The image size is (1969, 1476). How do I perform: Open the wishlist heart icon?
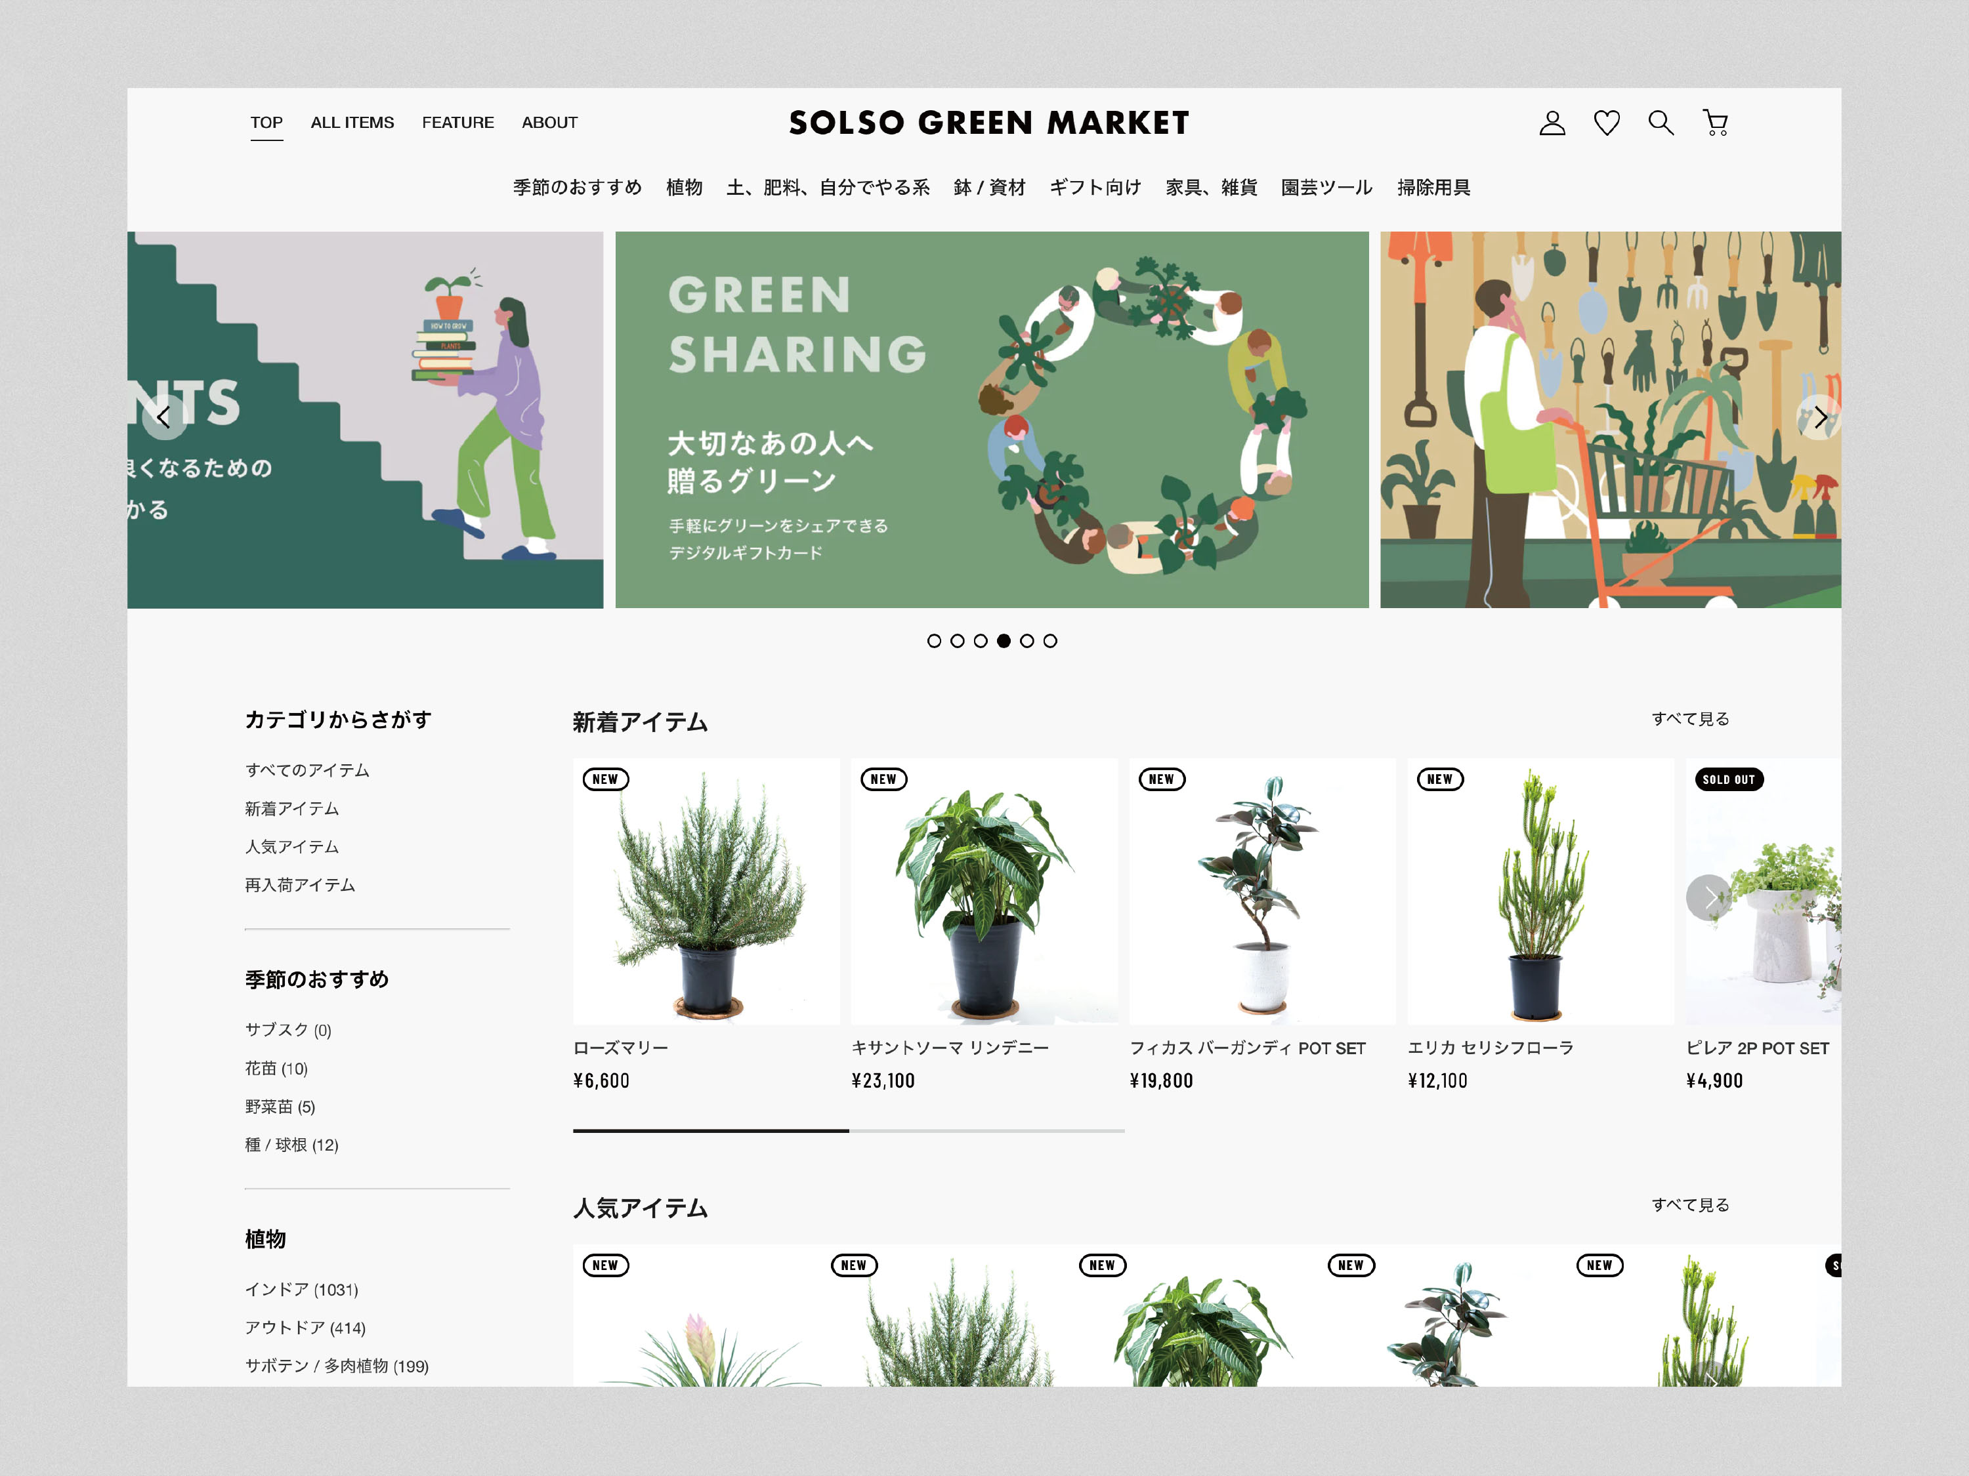pos(1607,123)
